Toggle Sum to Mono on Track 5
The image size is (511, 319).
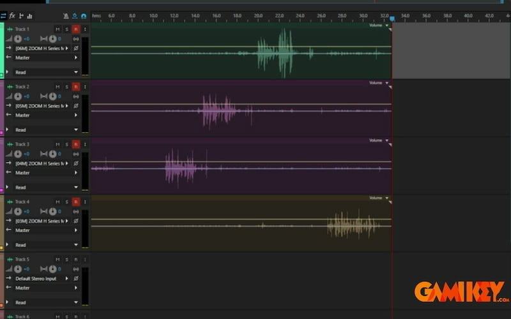76,269
